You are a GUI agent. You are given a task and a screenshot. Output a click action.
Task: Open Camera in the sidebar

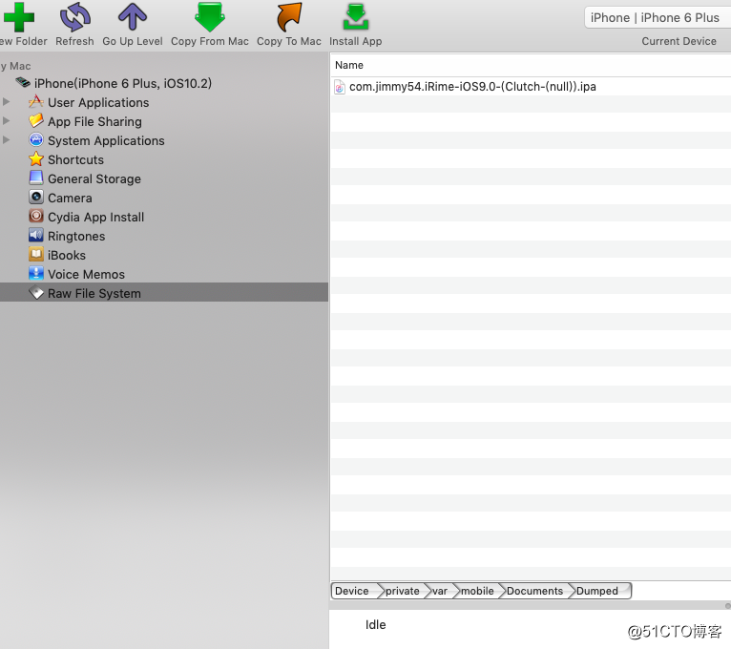[70, 199]
